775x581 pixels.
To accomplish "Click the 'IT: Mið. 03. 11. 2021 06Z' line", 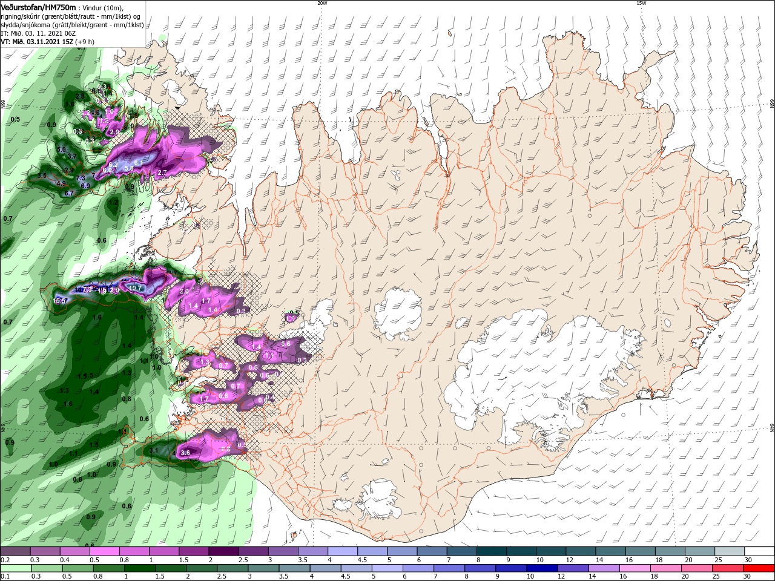I will click(38, 33).
